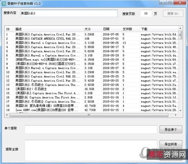Click the 5.42GB size in row 12
This screenshot has width=188, height=164.
(89, 81)
